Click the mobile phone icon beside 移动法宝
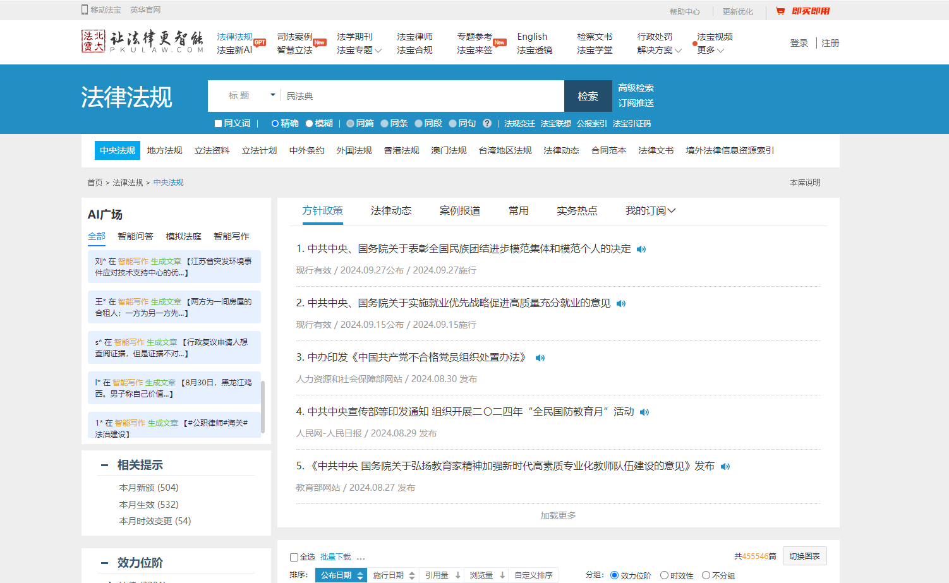The width and height of the screenshot is (949, 583). 85,9
